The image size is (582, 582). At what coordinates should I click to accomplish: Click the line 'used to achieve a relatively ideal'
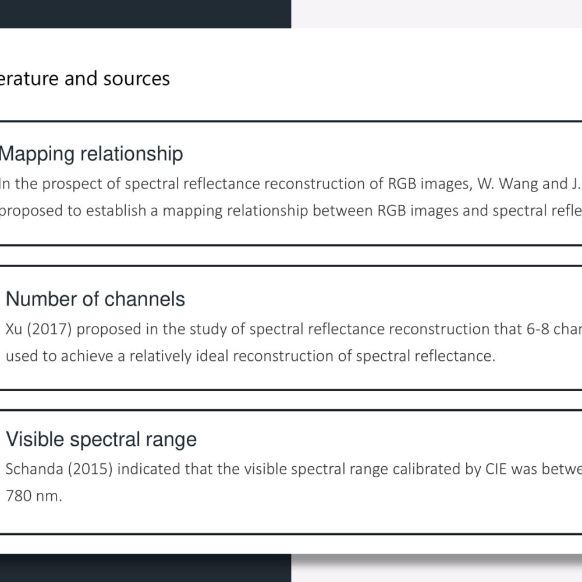coord(250,356)
